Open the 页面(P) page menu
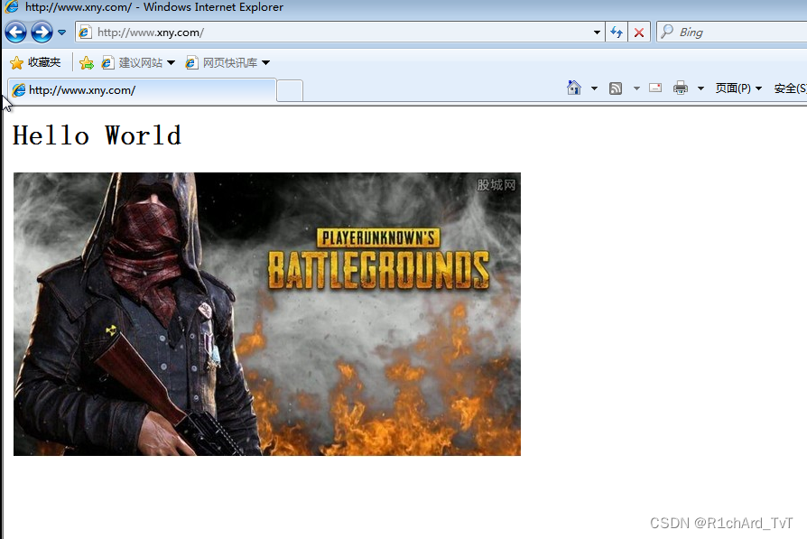Viewport: 807px width, 539px height. (x=738, y=88)
